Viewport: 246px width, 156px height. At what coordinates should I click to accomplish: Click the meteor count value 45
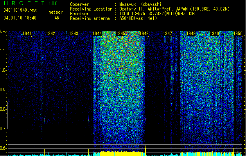tap(57, 18)
